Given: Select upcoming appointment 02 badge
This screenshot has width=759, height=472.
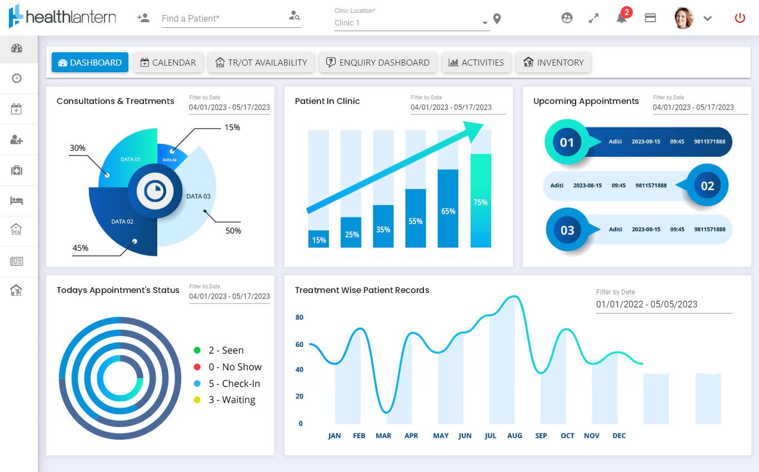Looking at the screenshot, I should [x=707, y=186].
